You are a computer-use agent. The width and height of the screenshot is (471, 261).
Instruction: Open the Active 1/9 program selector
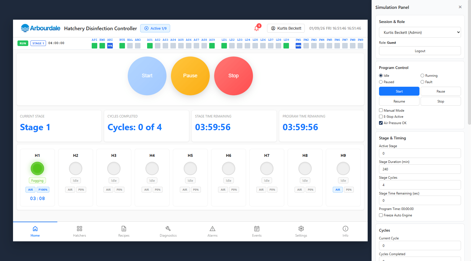click(x=155, y=28)
